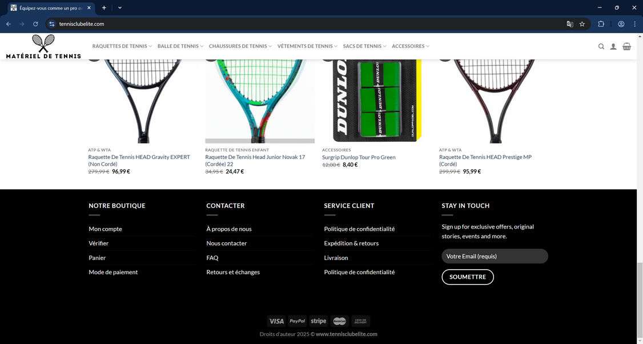
Task: Open a new browser tab
Action: click(104, 8)
